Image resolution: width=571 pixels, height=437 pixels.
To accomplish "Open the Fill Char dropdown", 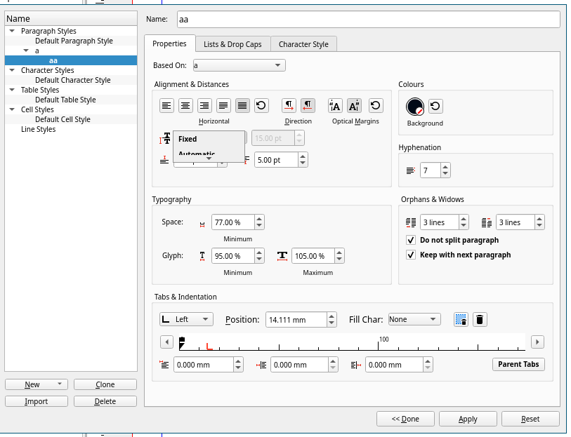I will point(414,319).
